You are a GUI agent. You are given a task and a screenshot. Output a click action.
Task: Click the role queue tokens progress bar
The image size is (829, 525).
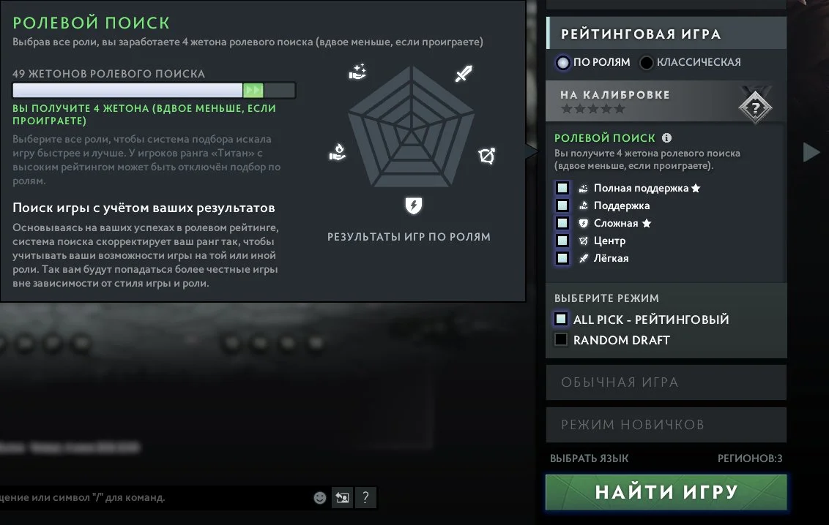tap(154, 90)
